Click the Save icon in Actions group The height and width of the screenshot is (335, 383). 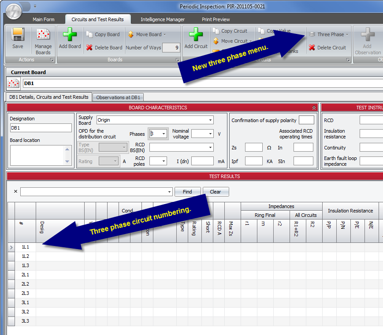tap(18, 35)
